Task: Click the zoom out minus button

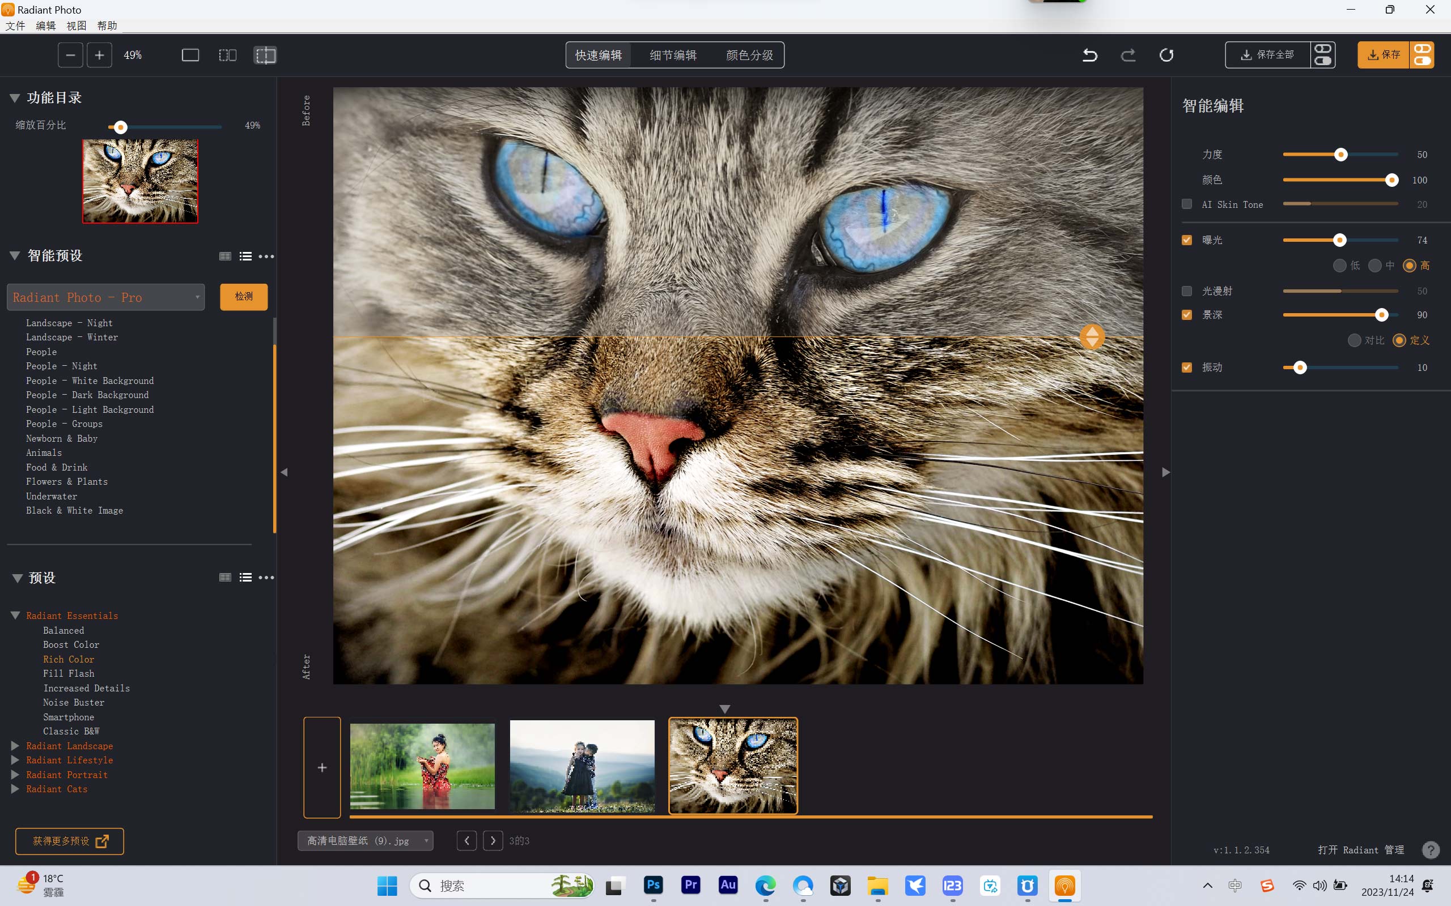Action: 70,55
